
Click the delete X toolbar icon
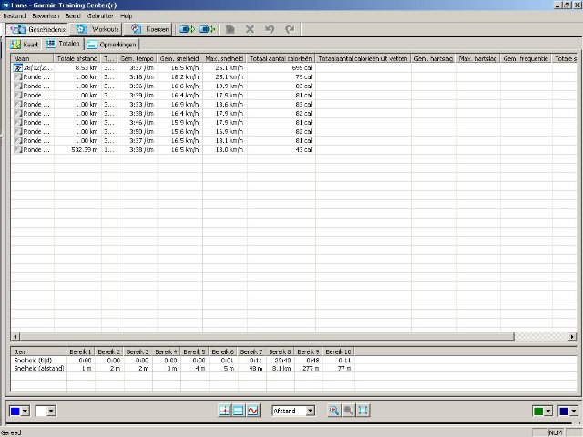coord(250,29)
